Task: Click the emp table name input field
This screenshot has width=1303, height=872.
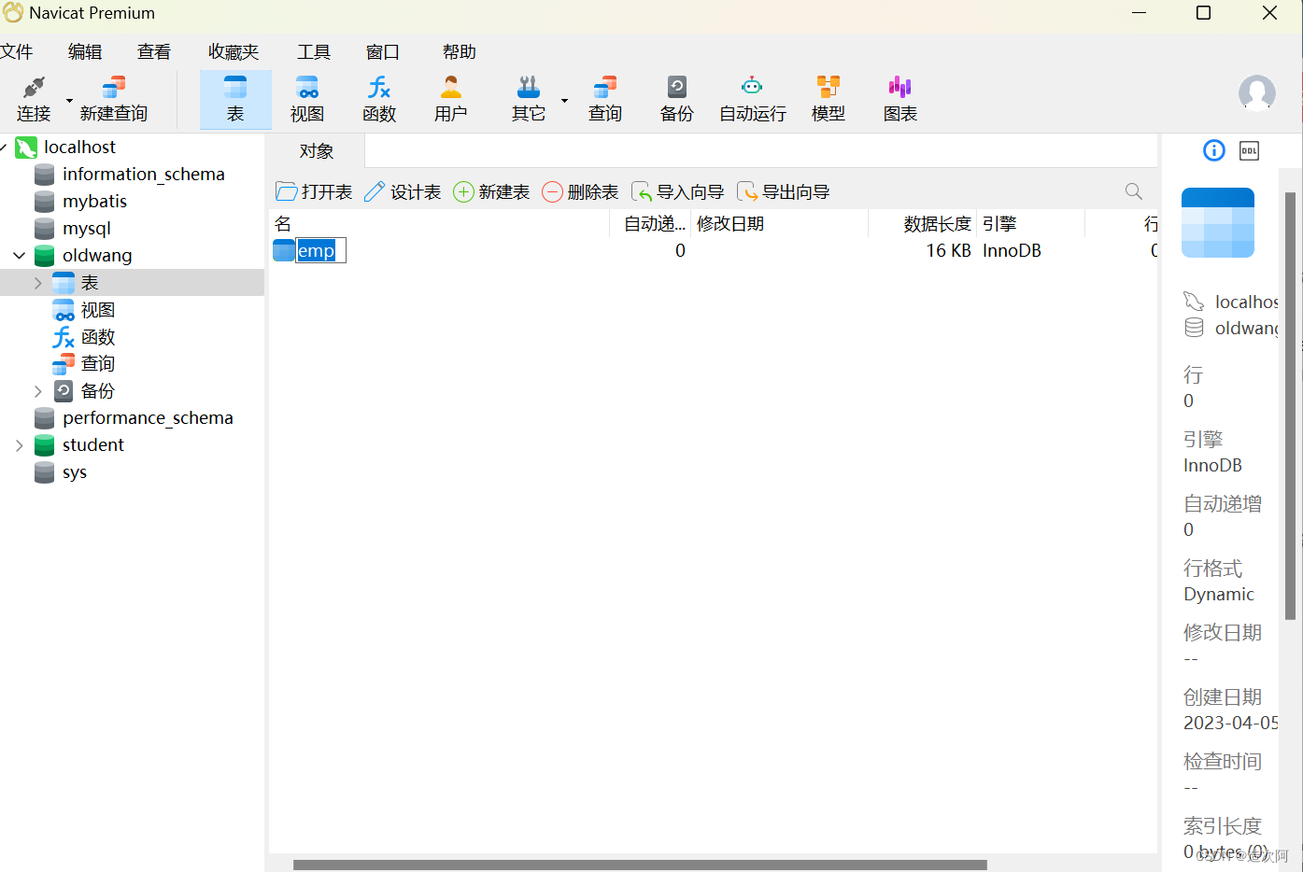Action: click(320, 250)
